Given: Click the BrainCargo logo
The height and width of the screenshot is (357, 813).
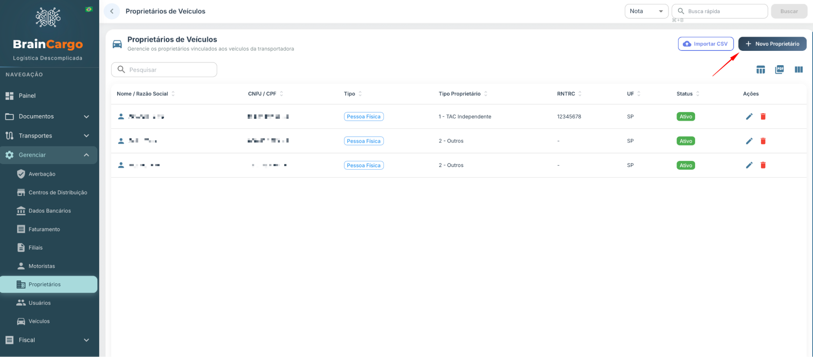Looking at the screenshot, I should coord(48,34).
